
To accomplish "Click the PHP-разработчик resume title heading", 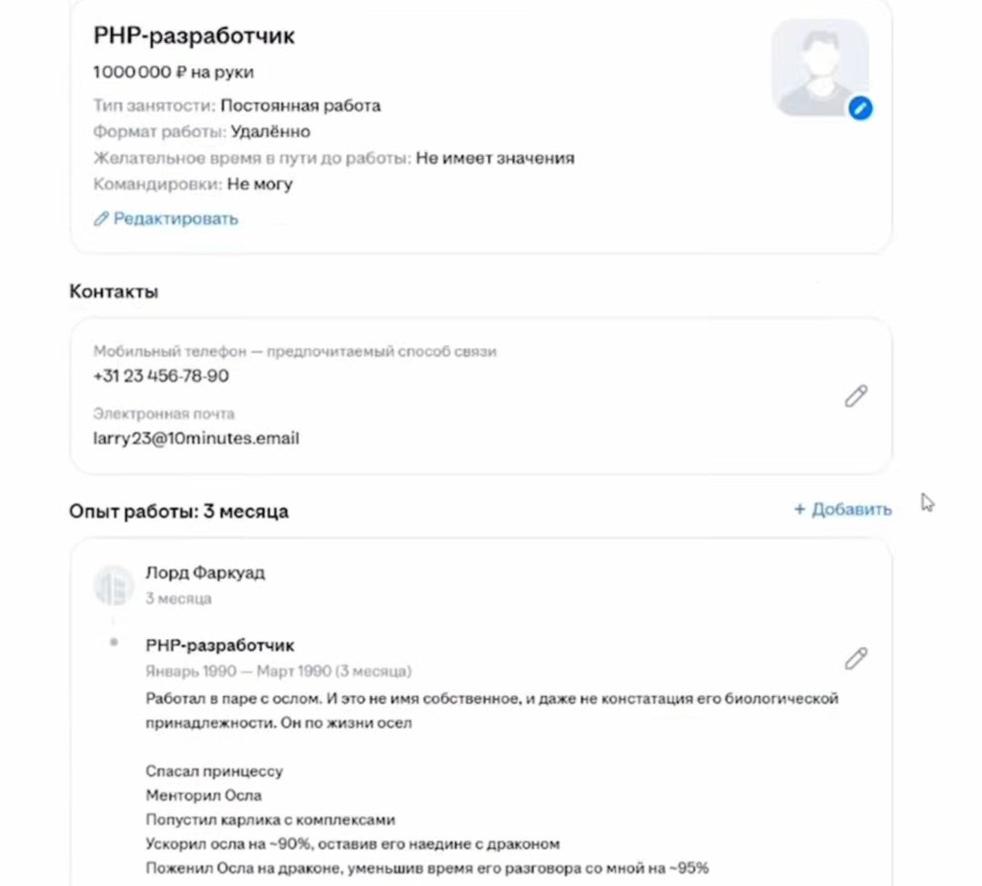I will tap(193, 36).
